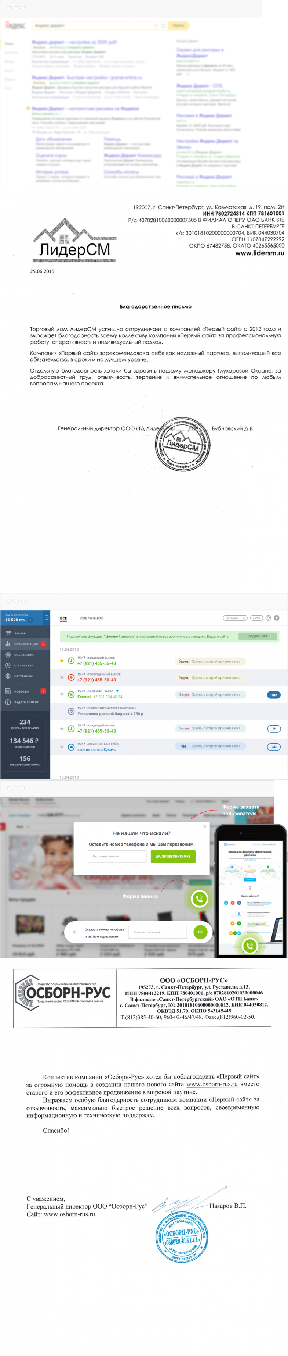
Task: Toggle favorite star on Евгений order row
Action: click(x=62, y=694)
